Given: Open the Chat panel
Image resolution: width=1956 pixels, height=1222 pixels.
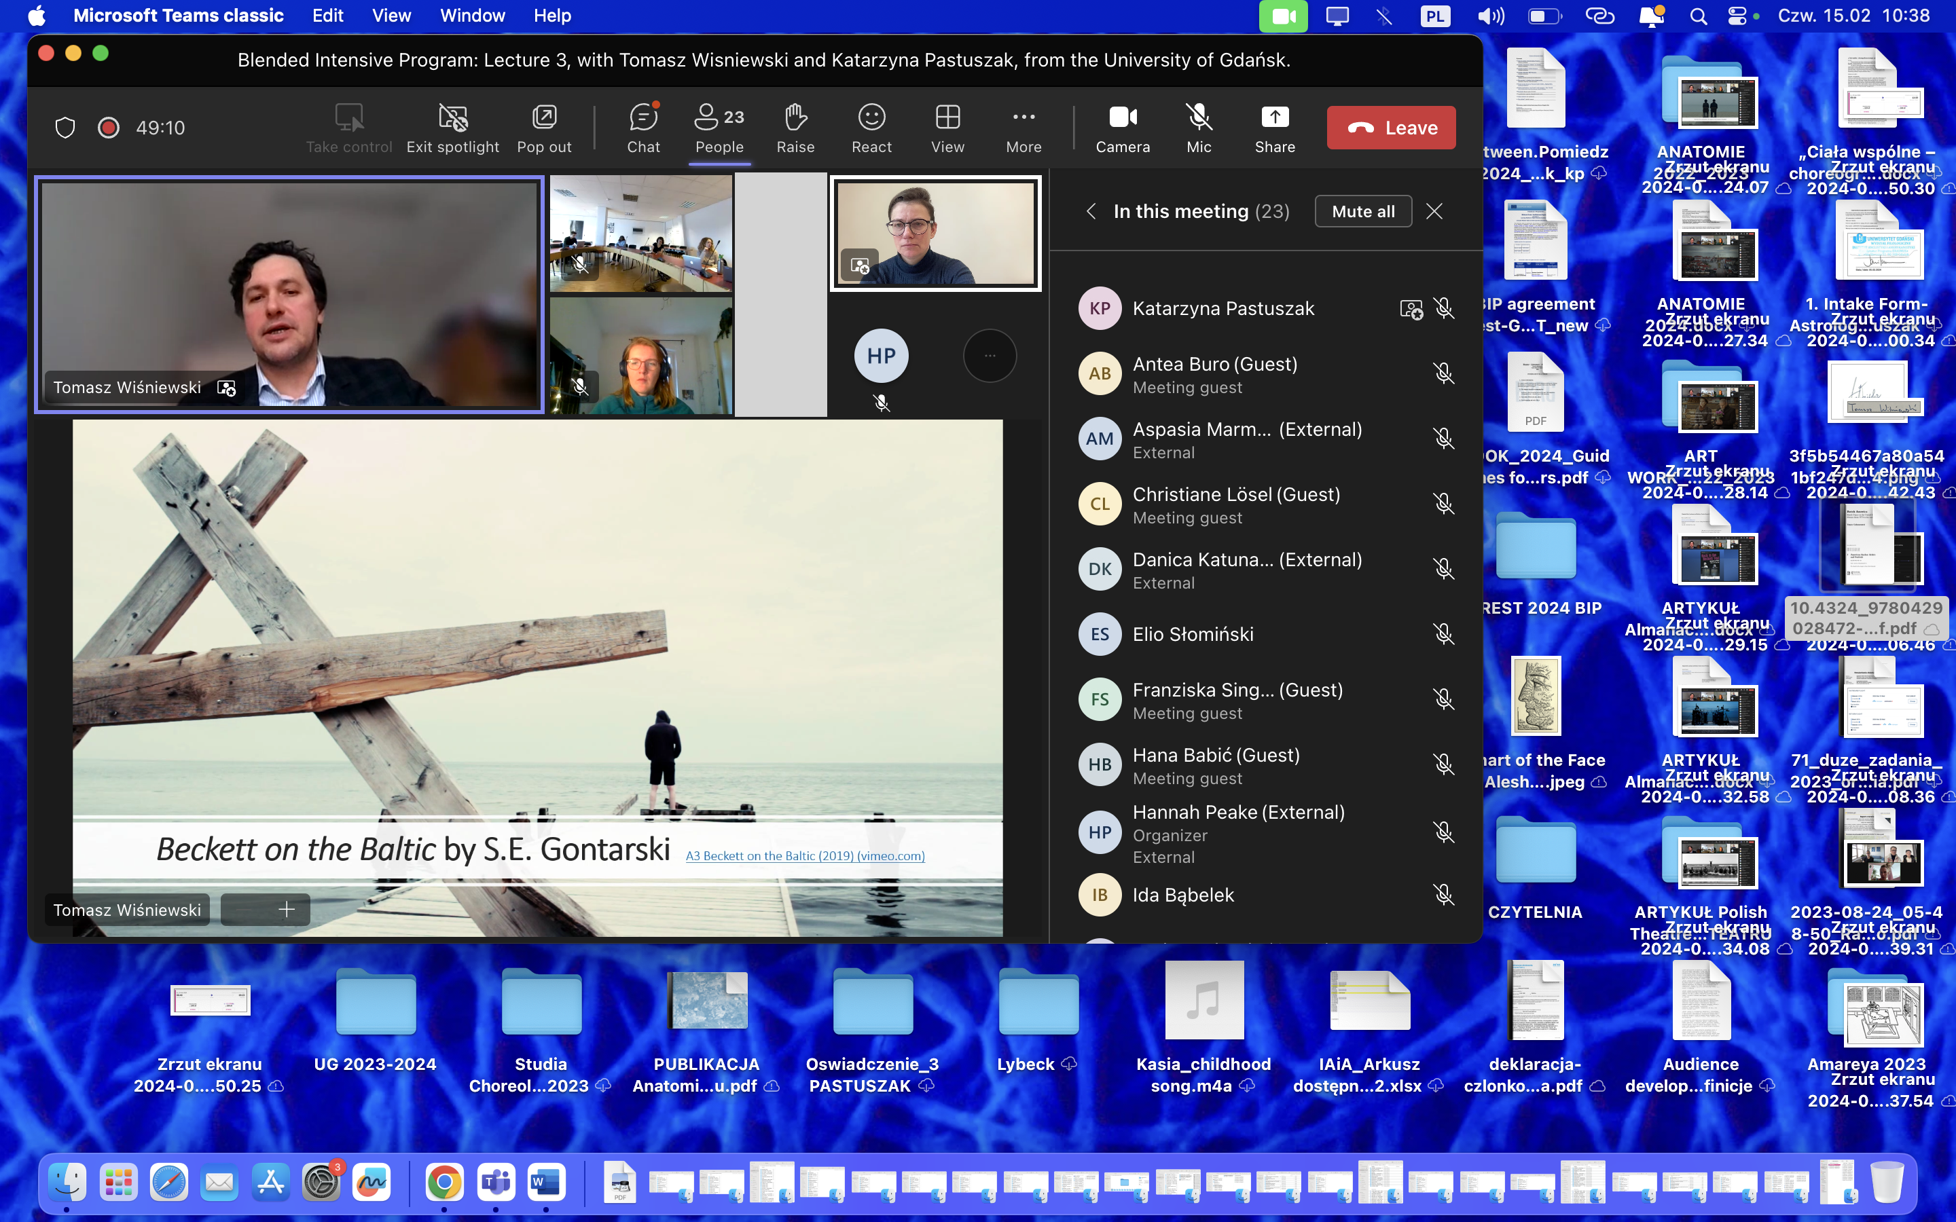Looking at the screenshot, I should [x=643, y=128].
